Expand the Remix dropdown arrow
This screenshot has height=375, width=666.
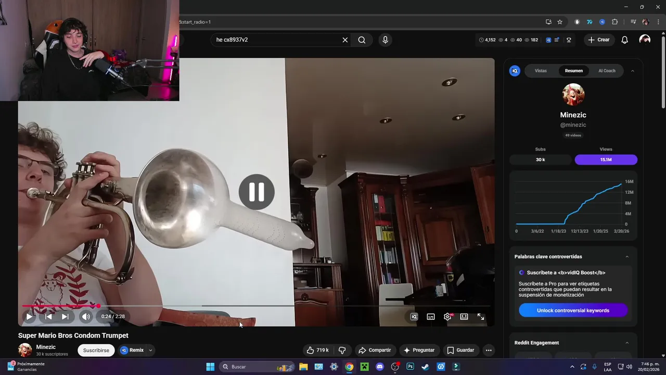(x=150, y=351)
